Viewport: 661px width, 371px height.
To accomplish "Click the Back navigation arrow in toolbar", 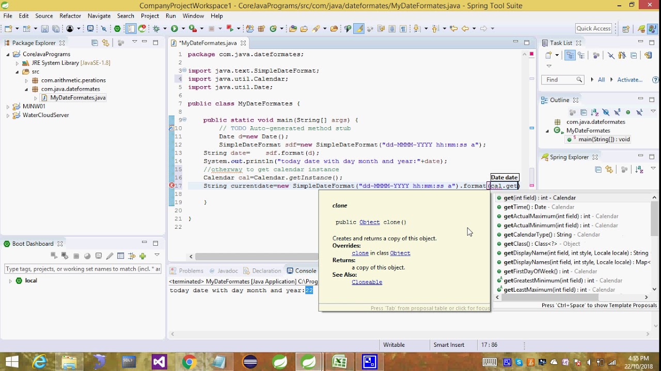I will [x=465, y=28].
